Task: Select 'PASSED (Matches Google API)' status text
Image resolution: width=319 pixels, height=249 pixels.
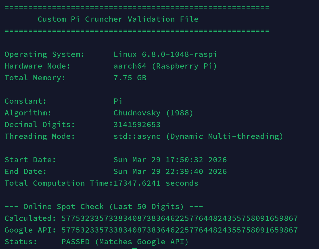Action: coord(125,242)
